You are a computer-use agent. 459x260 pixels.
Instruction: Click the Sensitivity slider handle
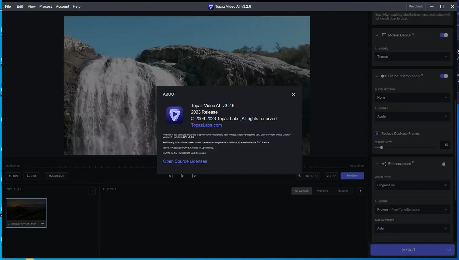(381, 147)
